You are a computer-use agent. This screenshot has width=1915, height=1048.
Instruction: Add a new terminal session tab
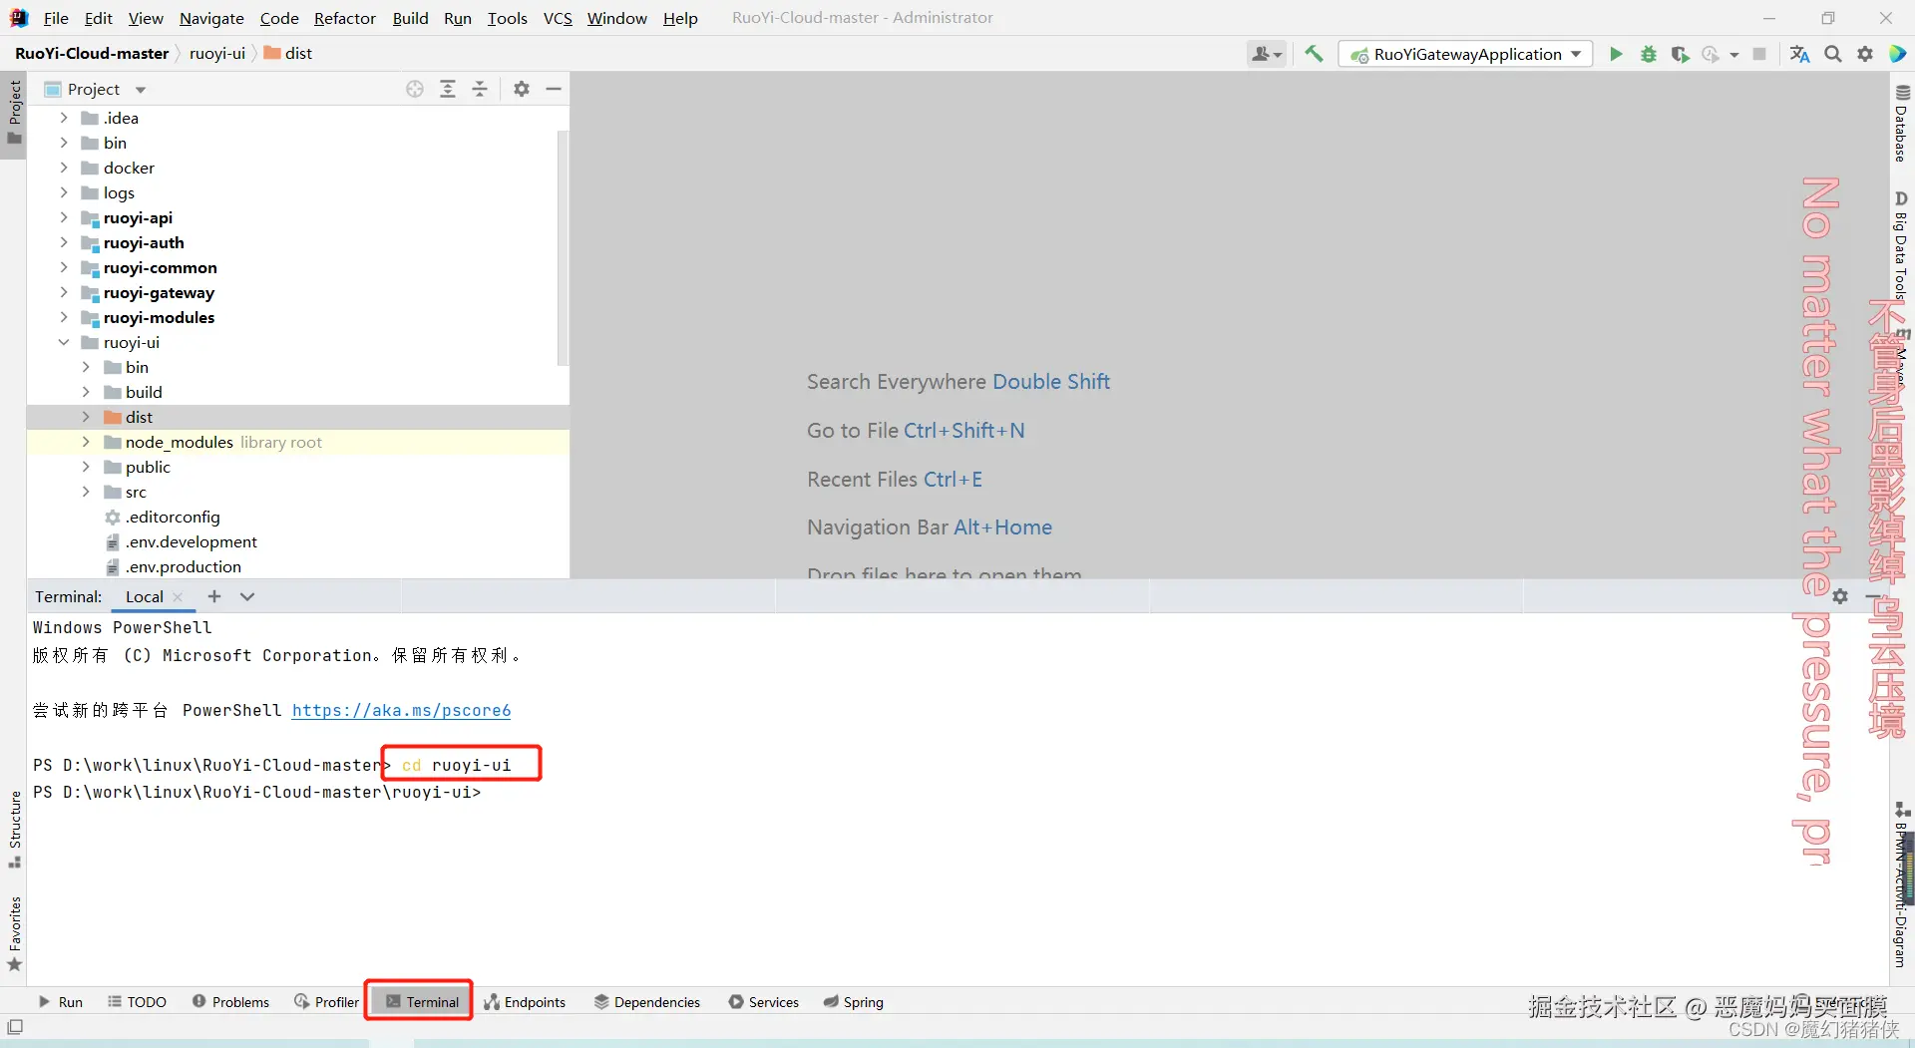(213, 596)
